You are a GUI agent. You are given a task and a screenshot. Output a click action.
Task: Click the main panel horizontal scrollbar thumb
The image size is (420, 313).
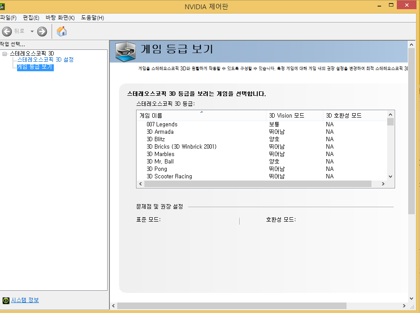click(x=232, y=306)
